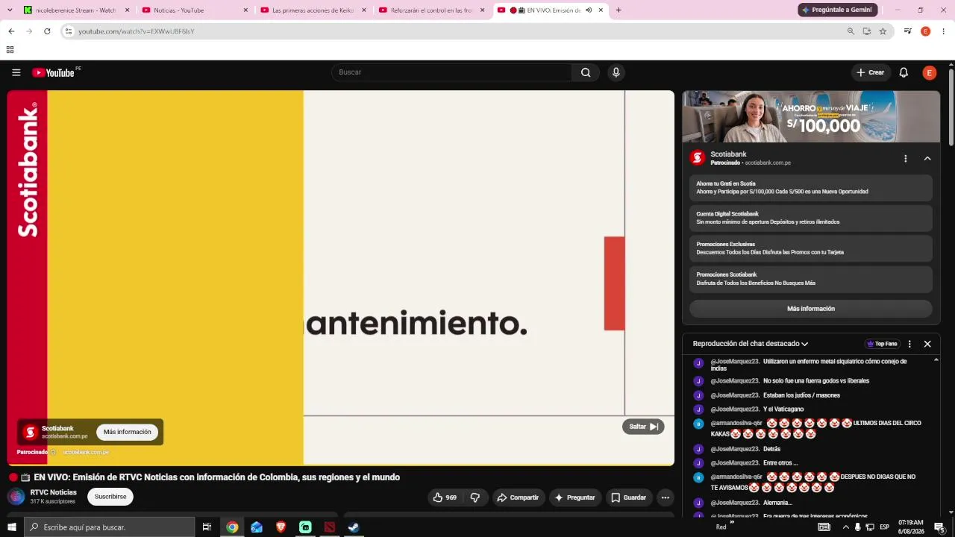Start voice search with the microphone
This screenshot has height=537, width=955.
click(x=616, y=72)
